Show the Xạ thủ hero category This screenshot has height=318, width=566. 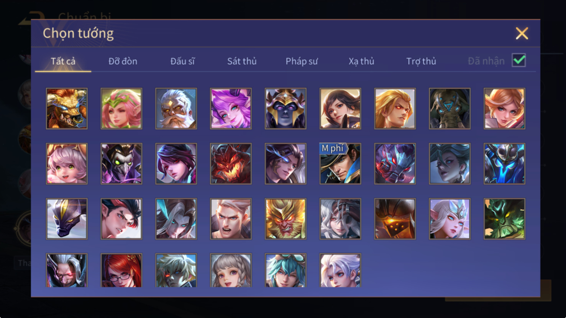coord(361,61)
